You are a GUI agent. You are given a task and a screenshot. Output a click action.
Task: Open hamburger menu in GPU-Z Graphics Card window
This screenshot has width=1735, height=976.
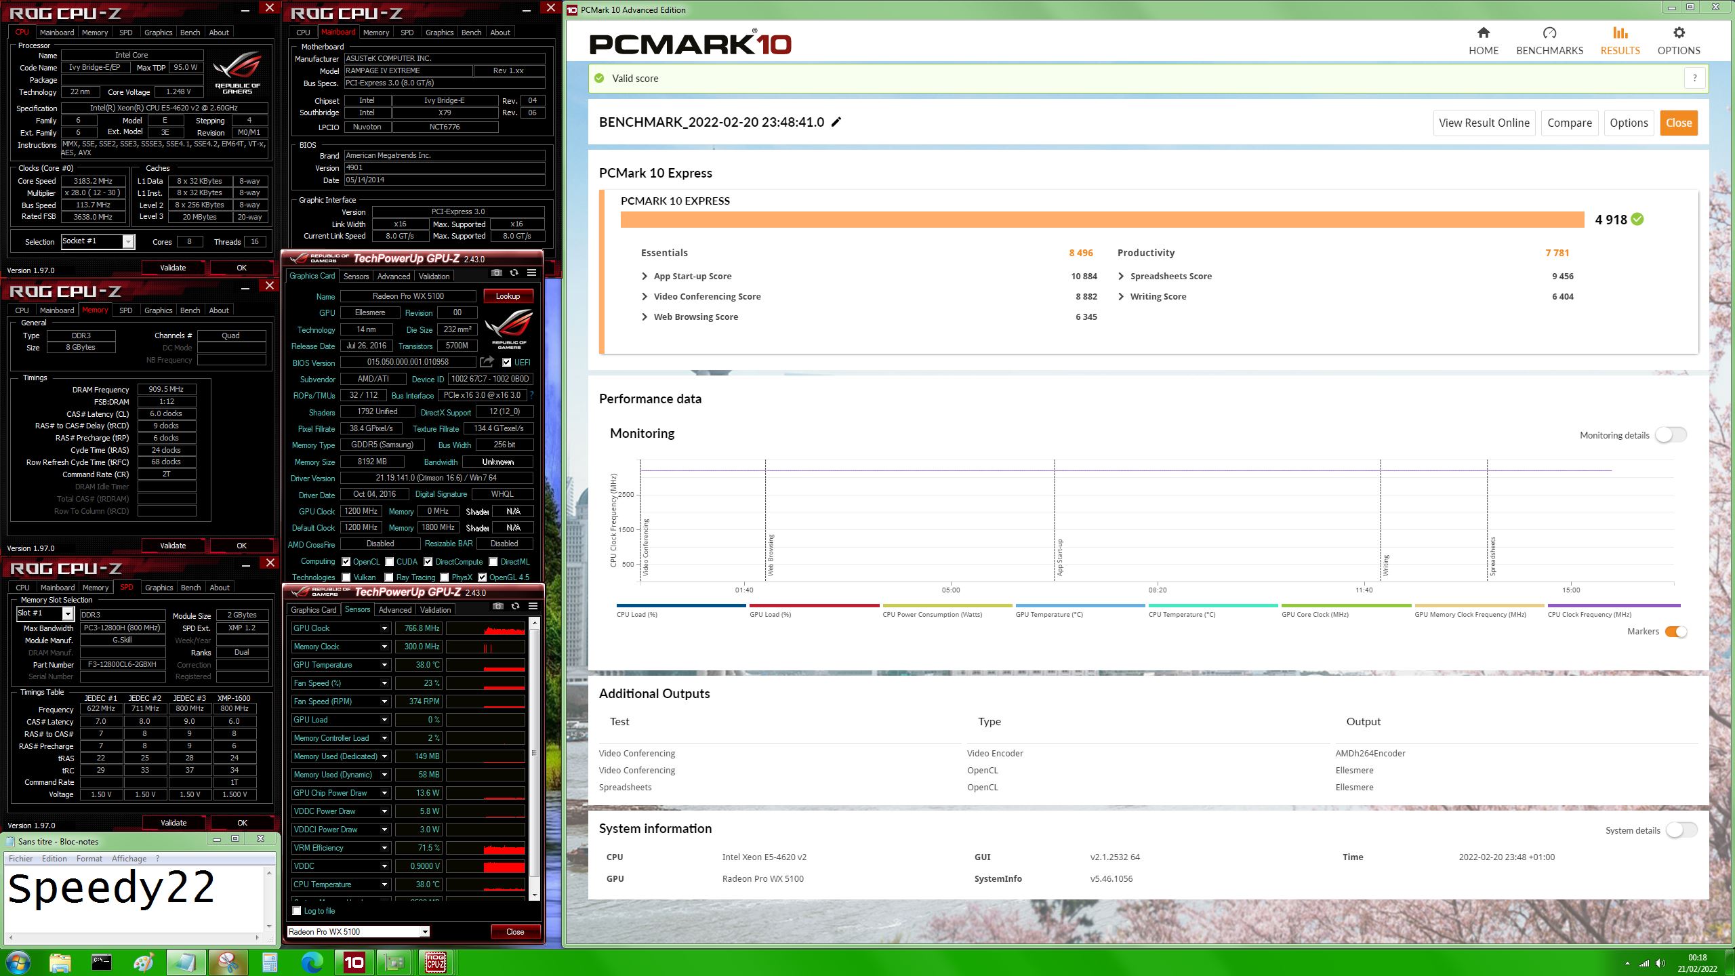(x=531, y=272)
